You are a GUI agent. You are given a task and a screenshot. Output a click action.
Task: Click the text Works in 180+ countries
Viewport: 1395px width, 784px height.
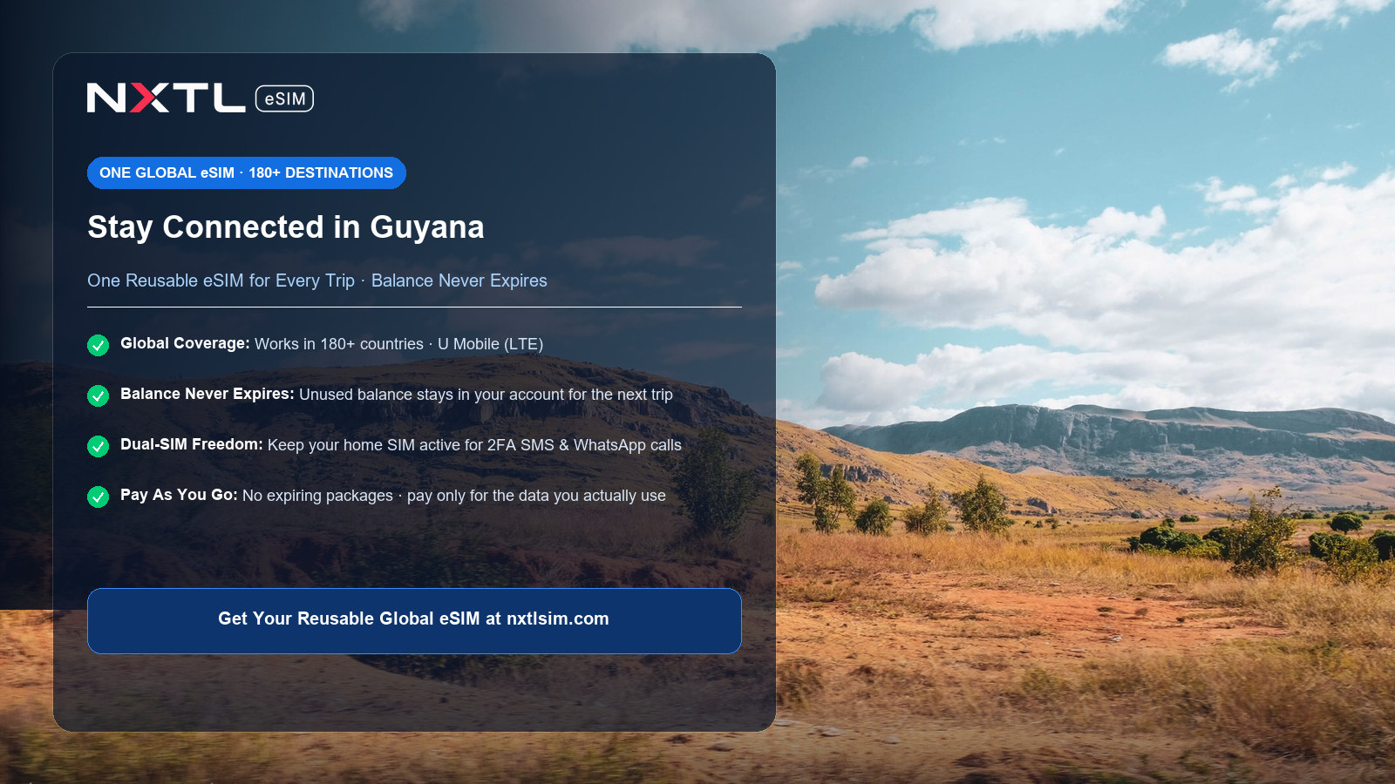pos(339,344)
